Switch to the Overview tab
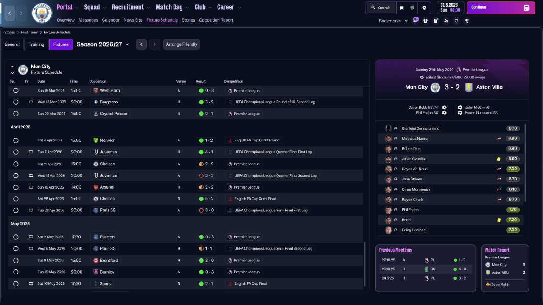The height and width of the screenshot is (305, 543). 65,20
